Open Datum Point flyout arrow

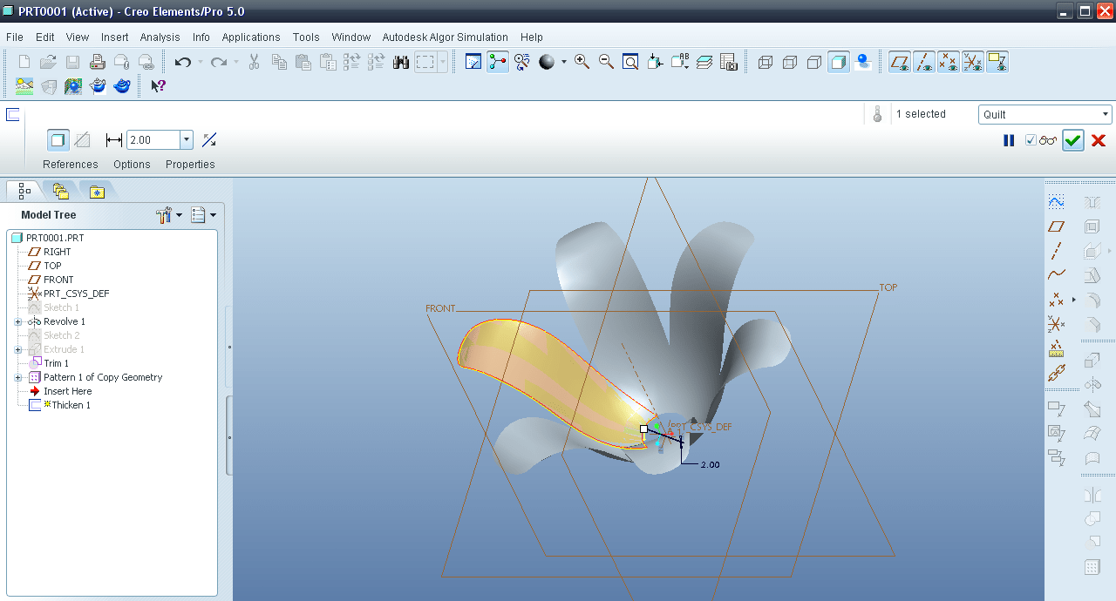[x=1073, y=300]
